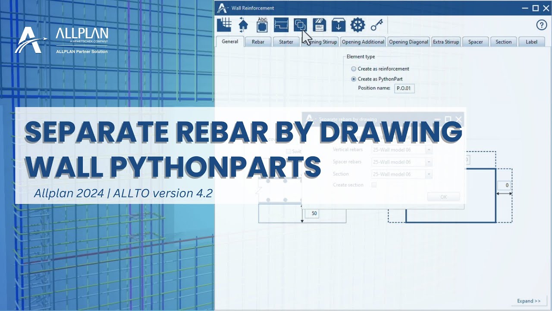552x311 pixels.
Task: Switch to the Extra Stirrup tab
Action: [446, 42]
